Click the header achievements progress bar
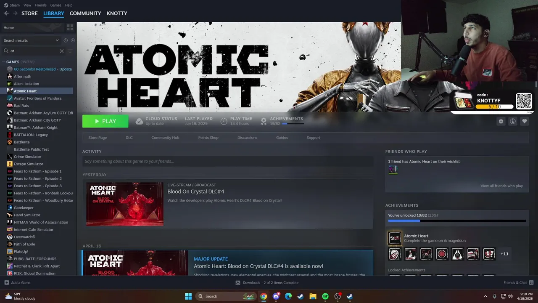This screenshot has height=303, width=538. coord(293,124)
